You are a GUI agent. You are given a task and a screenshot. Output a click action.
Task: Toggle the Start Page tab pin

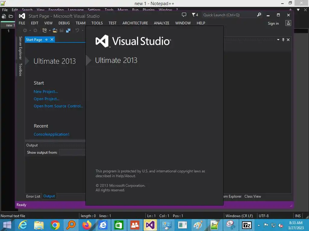point(46,39)
